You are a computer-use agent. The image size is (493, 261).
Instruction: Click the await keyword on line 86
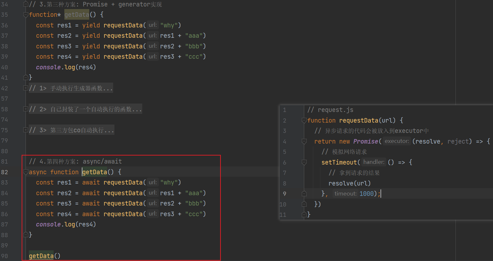[x=91, y=214]
